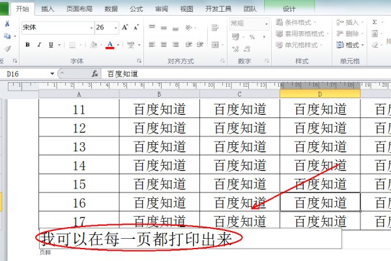
Task: Switch to the 审阅 tab
Action: [162, 9]
